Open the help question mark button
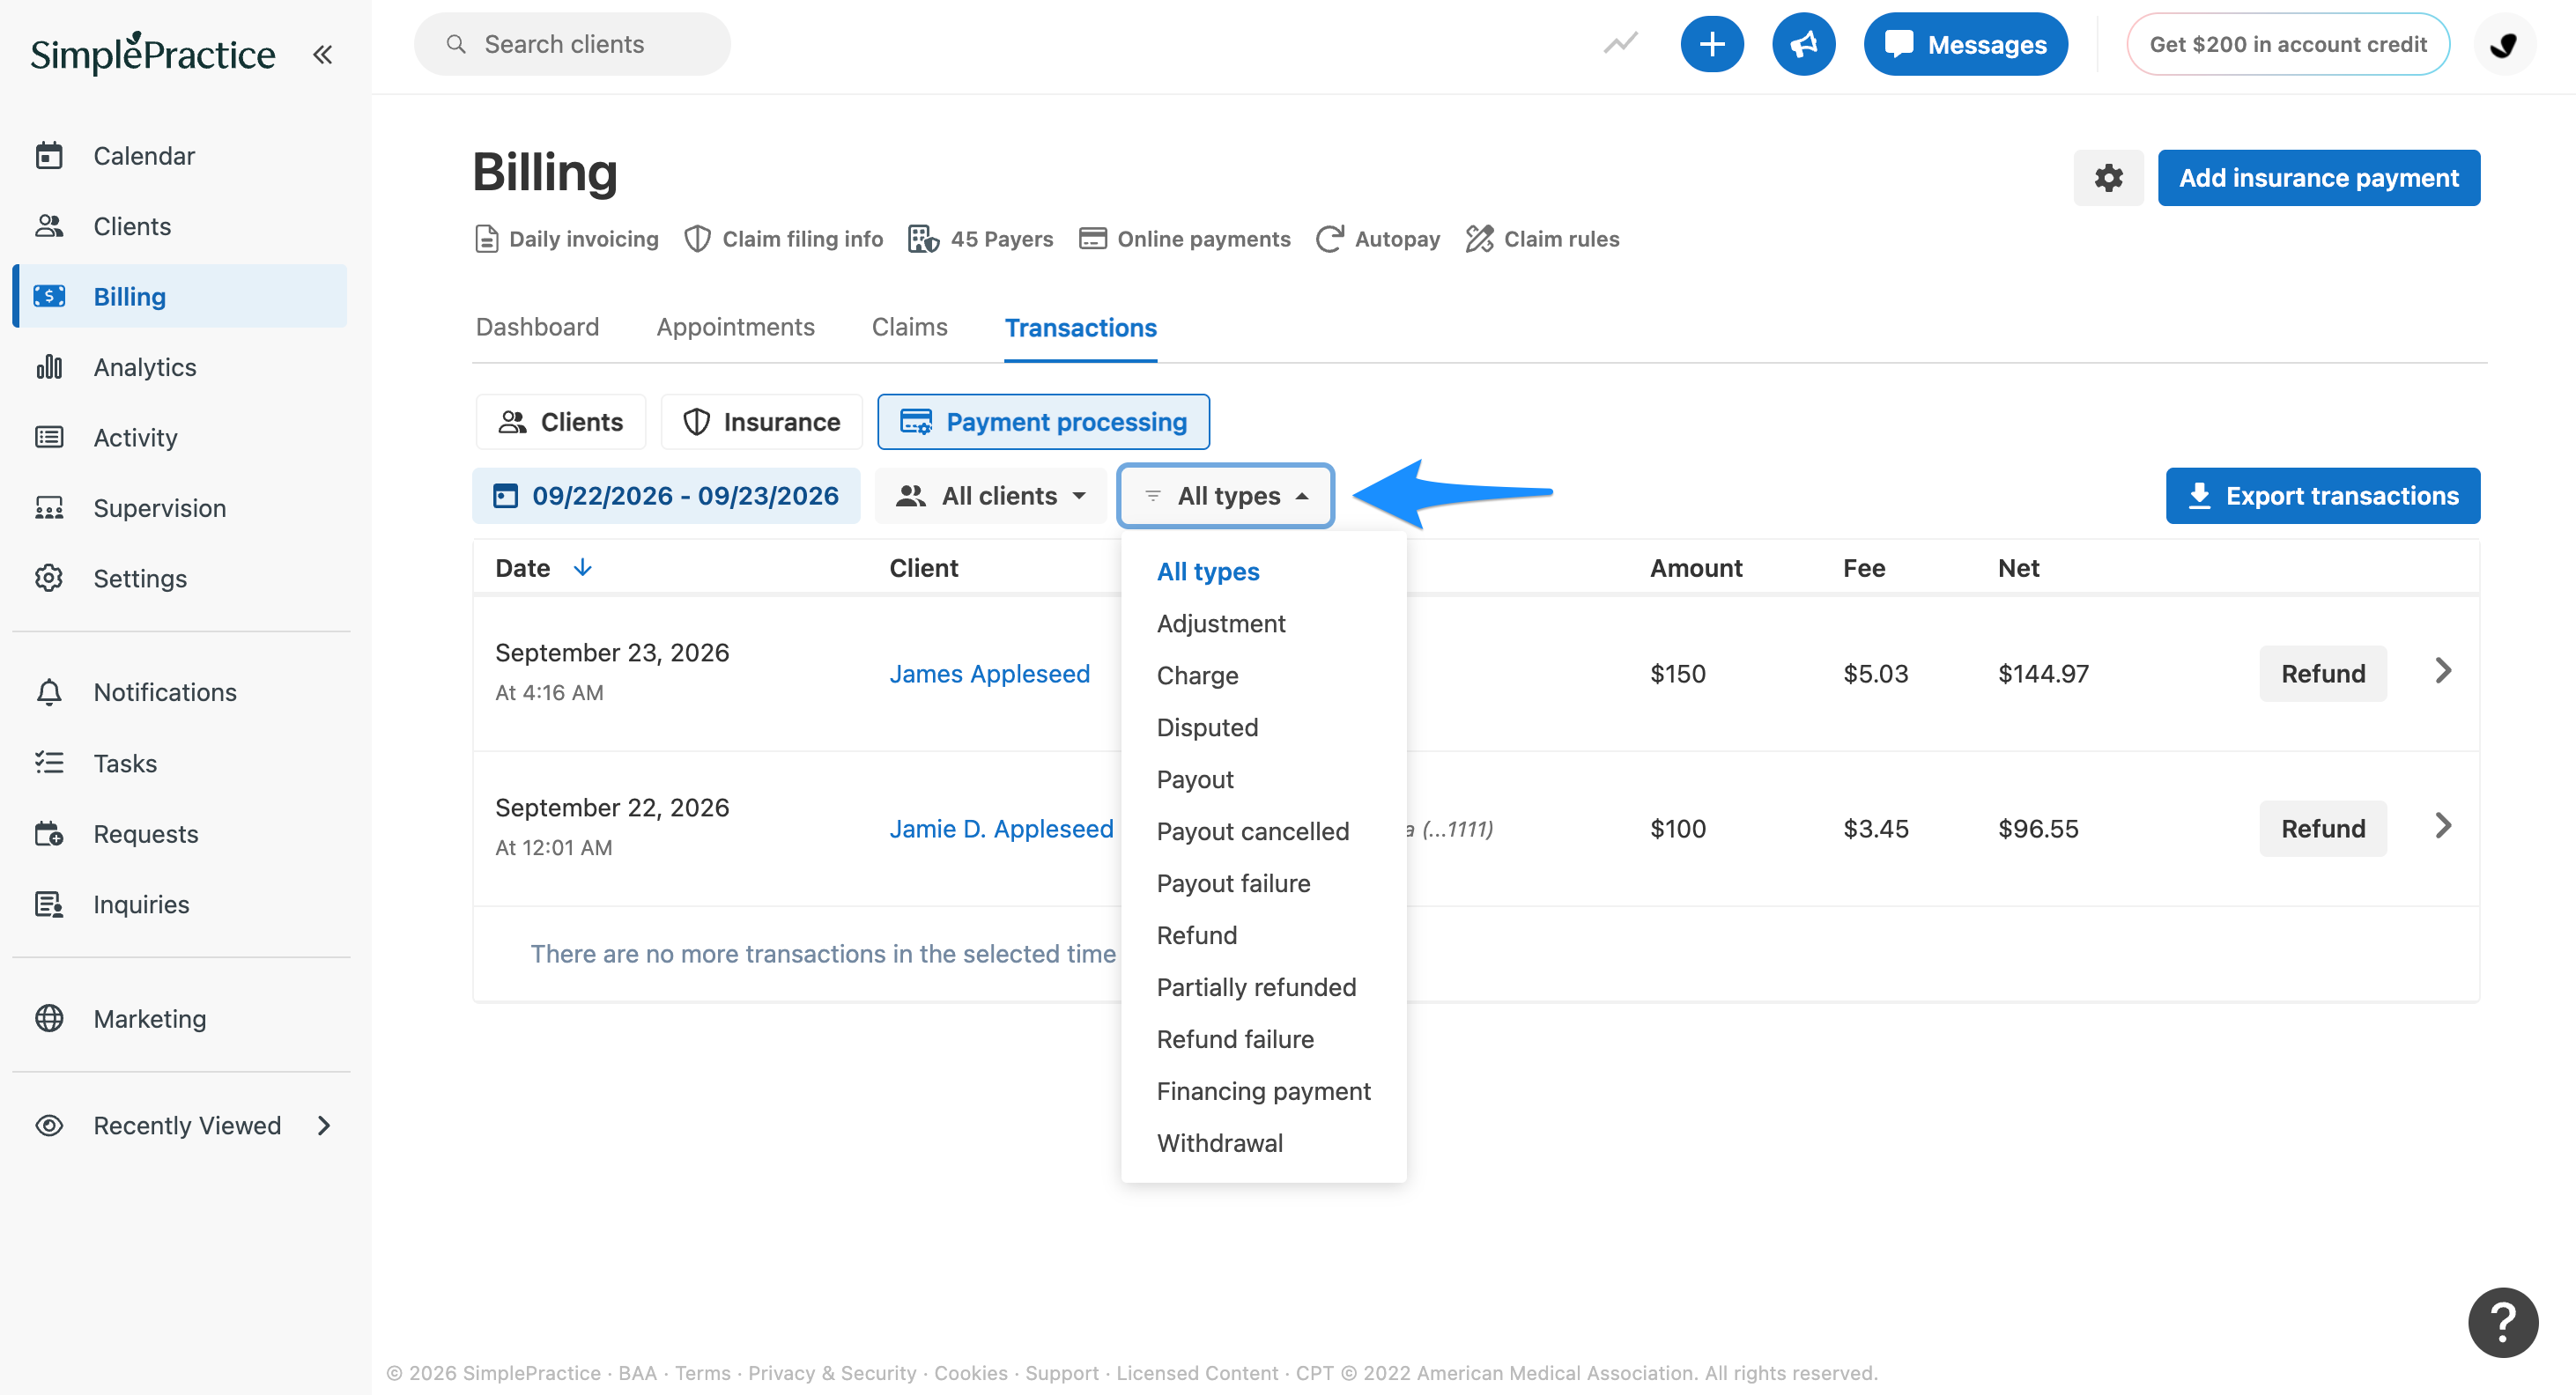Image resolution: width=2576 pixels, height=1395 pixels. (2502, 1322)
